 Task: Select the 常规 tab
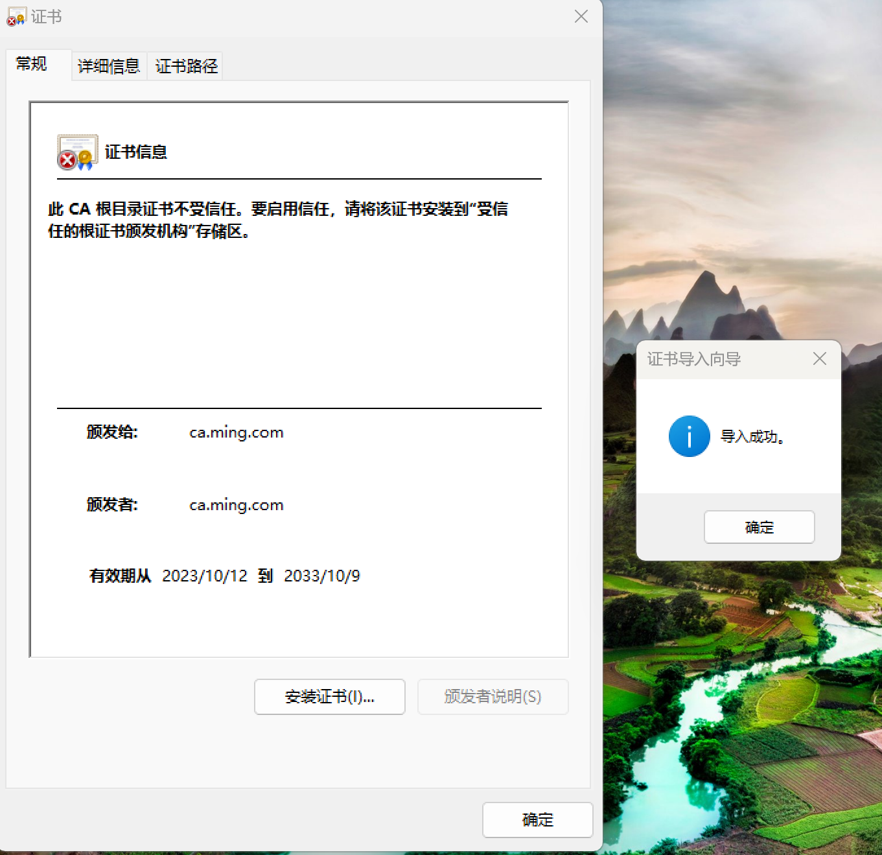pyautogui.click(x=30, y=64)
